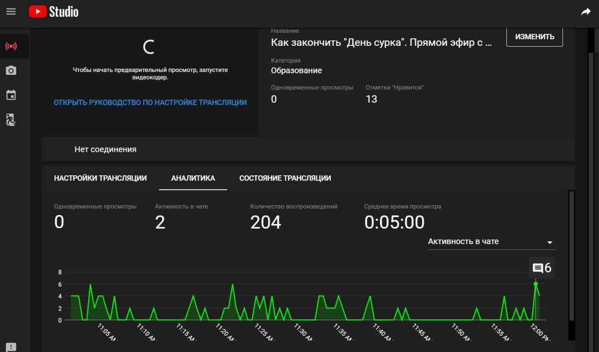Image resolution: width=599 pixels, height=352 pixels.
Task: Switch to the НАСТРОЙКИ ТРАНСЛЯЦИИ tab
Action: click(100, 178)
